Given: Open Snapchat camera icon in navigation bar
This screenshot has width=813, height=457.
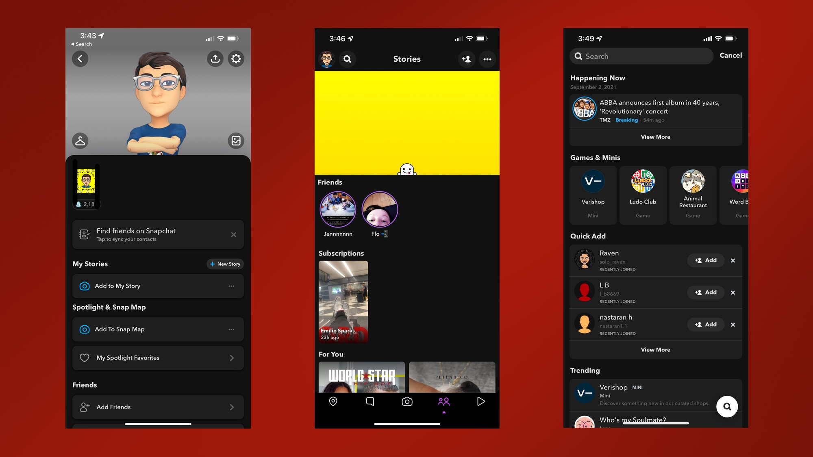Looking at the screenshot, I should (406, 402).
